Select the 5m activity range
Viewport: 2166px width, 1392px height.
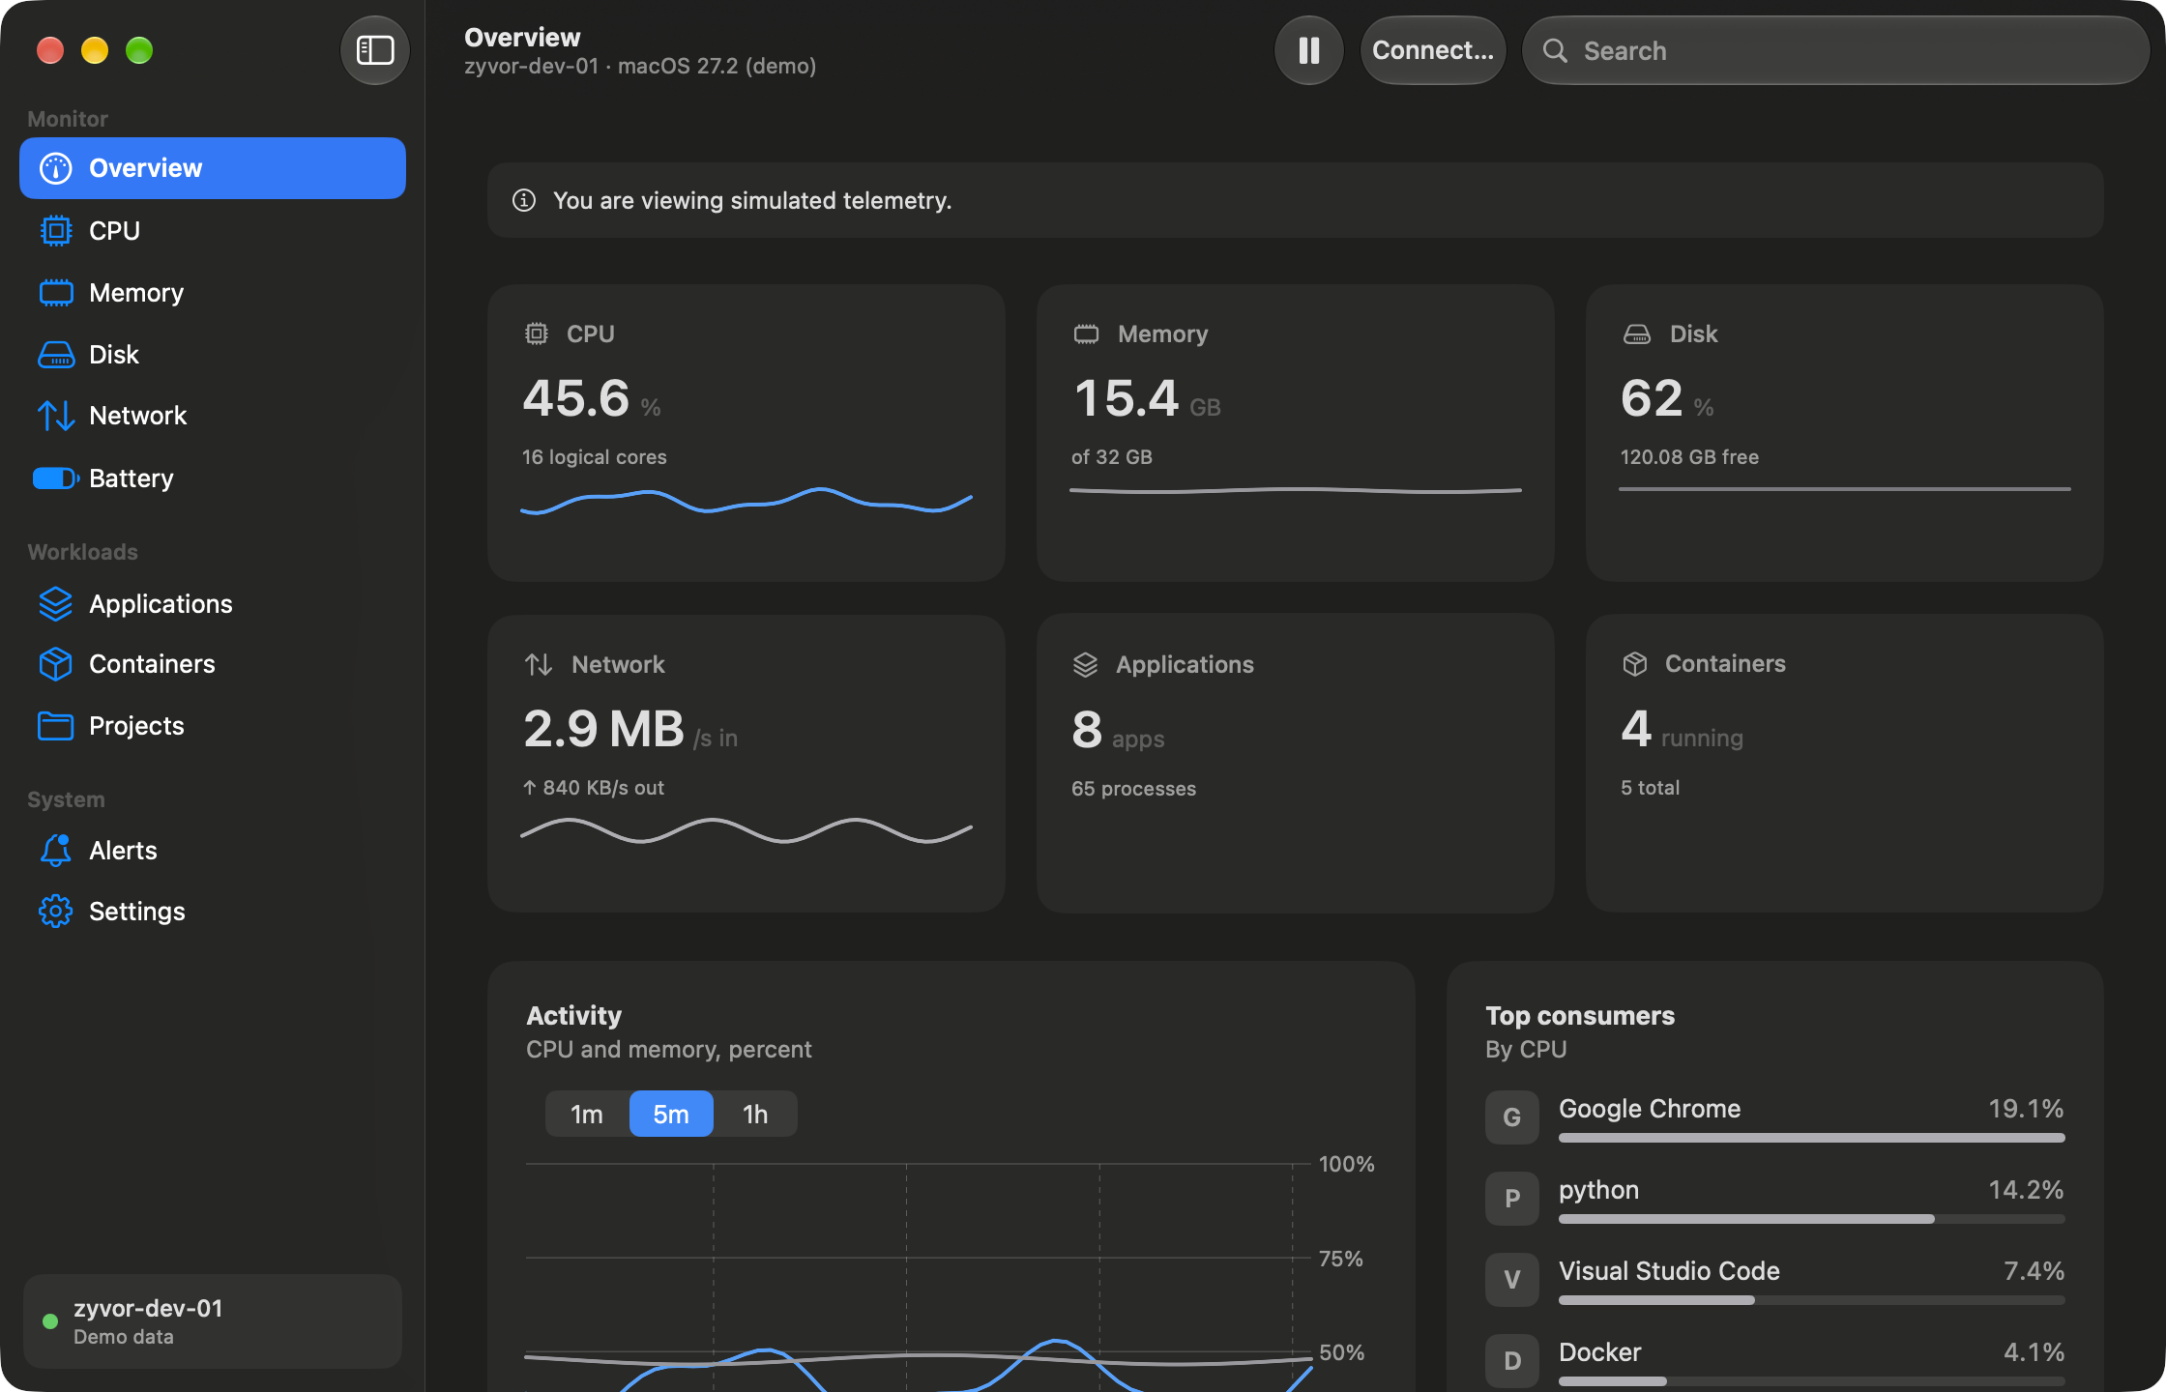[671, 1114]
